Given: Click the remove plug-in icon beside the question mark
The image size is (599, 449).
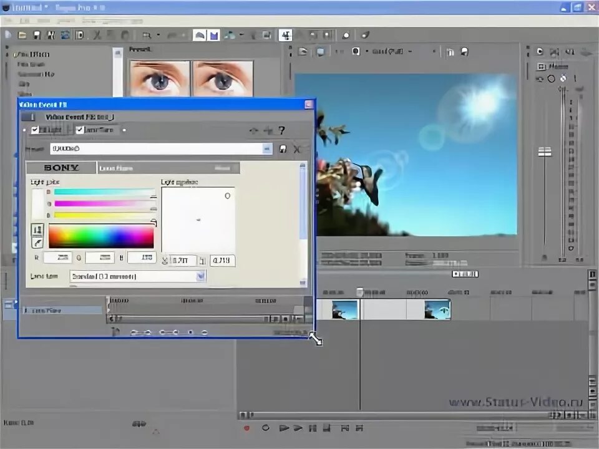Looking at the screenshot, I should click(x=269, y=130).
